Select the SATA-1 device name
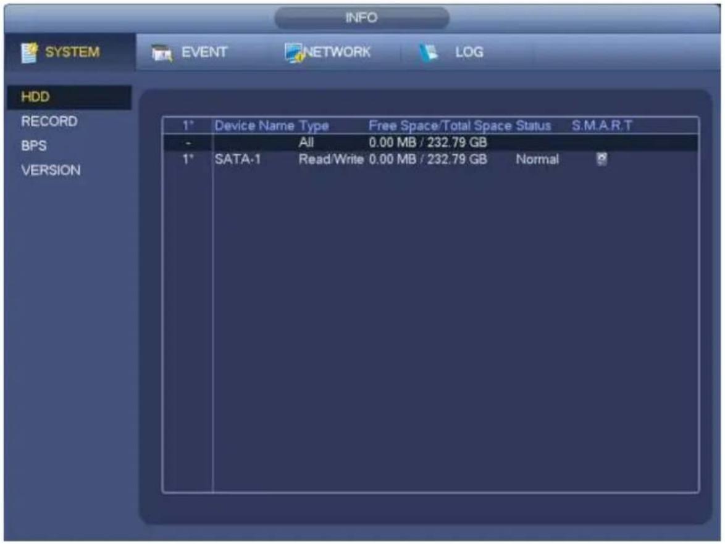This screenshot has height=544, width=725. (x=238, y=159)
